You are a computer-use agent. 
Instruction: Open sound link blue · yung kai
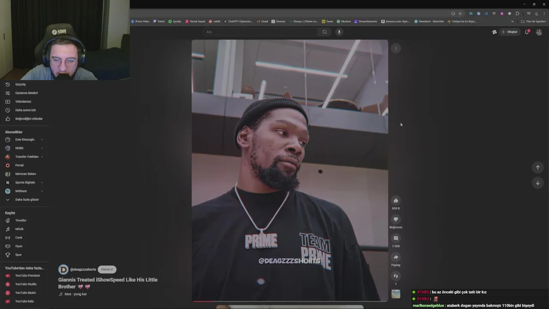75,294
